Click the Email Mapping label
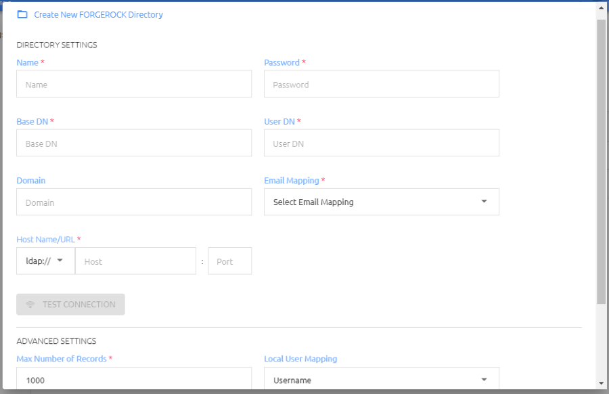Image resolution: width=609 pixels, height=394 pixels. coord(292,181)
